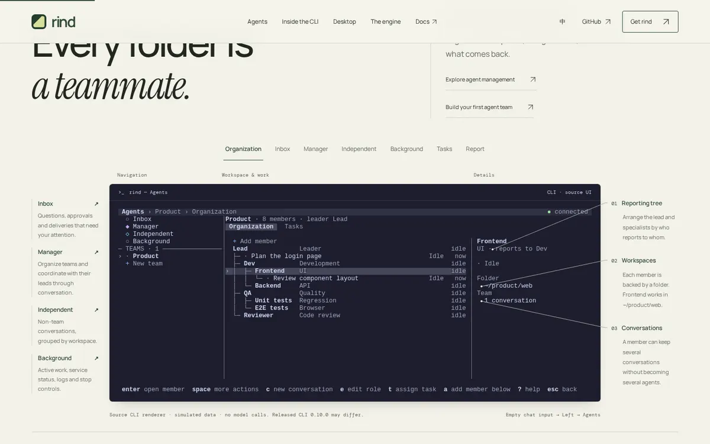Select the Tasks demo tab
The width and height of the screenshot is (710, 444).
coord(444,149)
